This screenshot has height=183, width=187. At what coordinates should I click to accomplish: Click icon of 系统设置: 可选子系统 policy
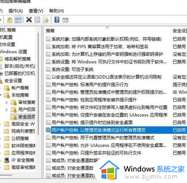48,69
